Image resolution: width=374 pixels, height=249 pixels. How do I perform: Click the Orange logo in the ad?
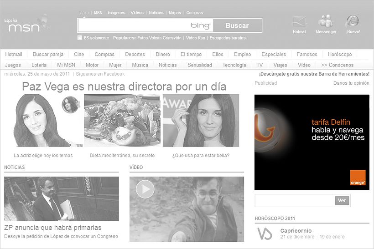coord(358,178)
